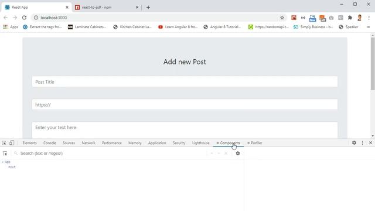
Task: Open the randomapi bookmark
Action: pos(268,27)
